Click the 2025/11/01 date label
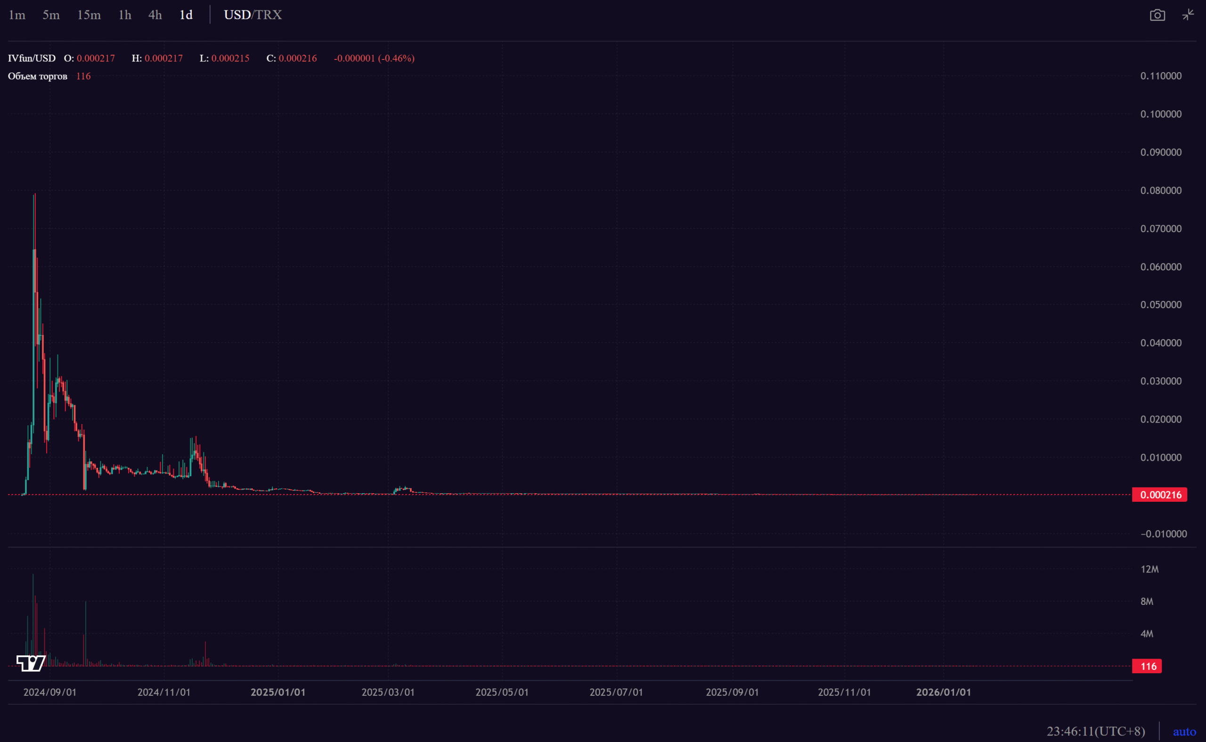1206x742 pixels. tap(844, 692)
